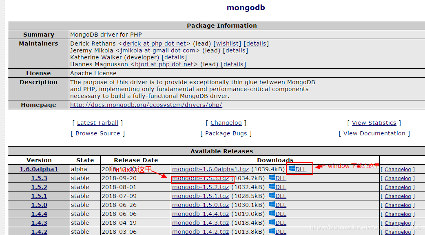Open DLL link for 1.6.0alpha1
This screenshot has width=425, height=235.
pos(301,170)
